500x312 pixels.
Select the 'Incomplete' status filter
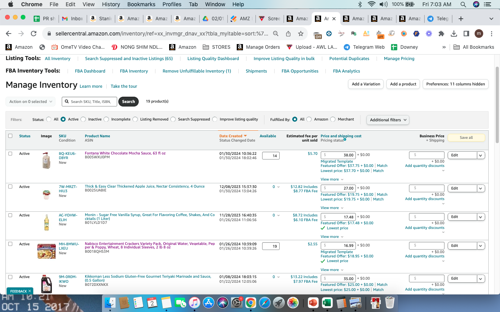[x=106, y=119]
